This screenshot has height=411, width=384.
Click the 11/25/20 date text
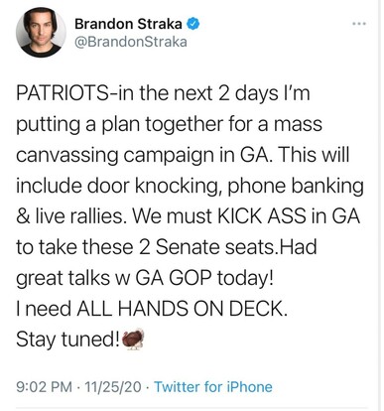[x=113, y=387]
